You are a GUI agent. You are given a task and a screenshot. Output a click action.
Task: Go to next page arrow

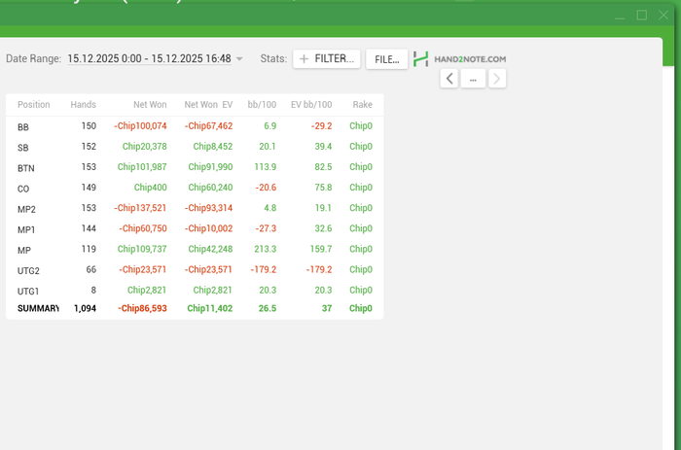tap(497, 79)
